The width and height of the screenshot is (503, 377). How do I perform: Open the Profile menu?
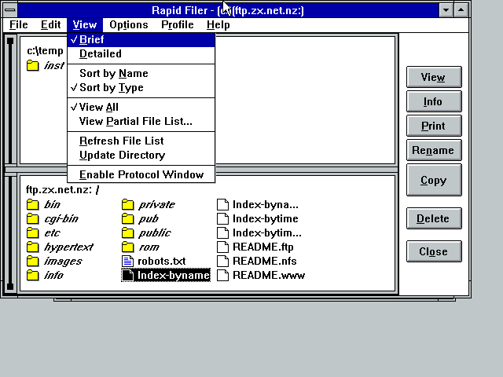pos(178,24)
